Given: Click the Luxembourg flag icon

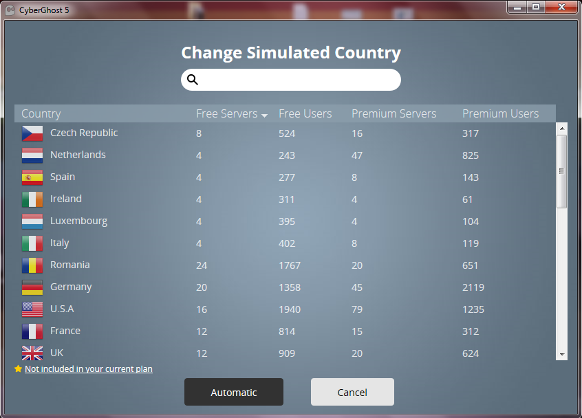Looking at the screenshot, I should tap(32, 221).
